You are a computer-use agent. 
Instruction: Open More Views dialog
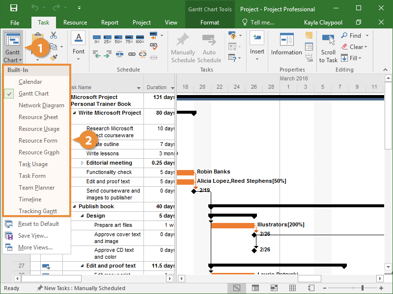pyautogui.click(x=35, y=247)
